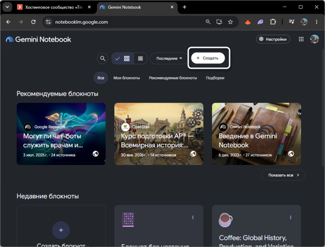
Task: Open the tab search dropdown arrow
Action: [x=7, y=7]
